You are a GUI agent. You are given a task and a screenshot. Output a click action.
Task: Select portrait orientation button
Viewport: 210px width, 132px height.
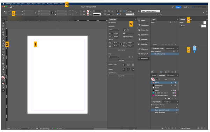(125, 30)
